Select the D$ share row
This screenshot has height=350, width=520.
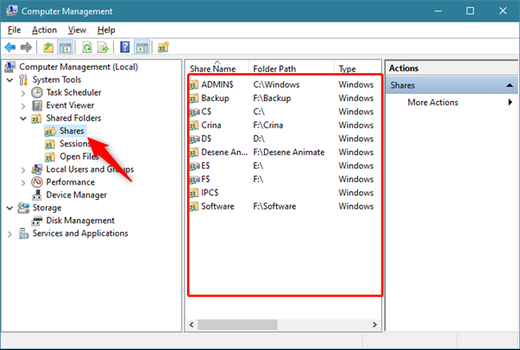coord(285,139)
